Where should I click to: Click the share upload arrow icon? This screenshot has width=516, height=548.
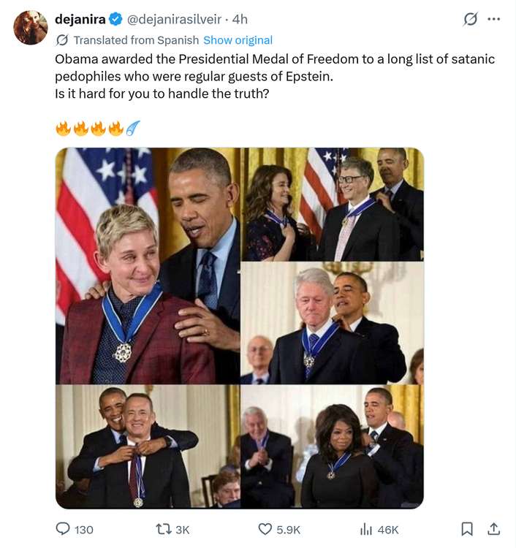coord(493,529)
